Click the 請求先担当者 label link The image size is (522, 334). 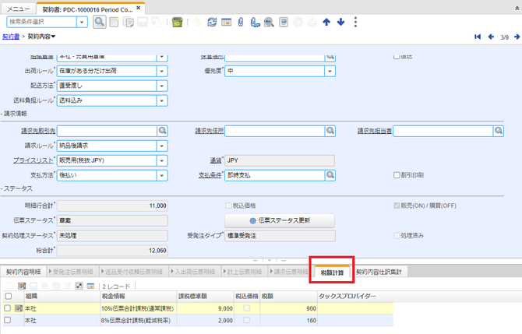click(375, 131)
